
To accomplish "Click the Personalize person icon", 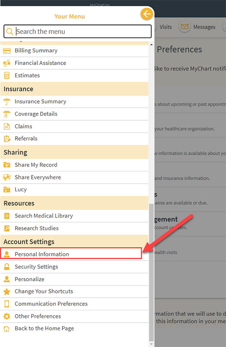I will 7,279.
